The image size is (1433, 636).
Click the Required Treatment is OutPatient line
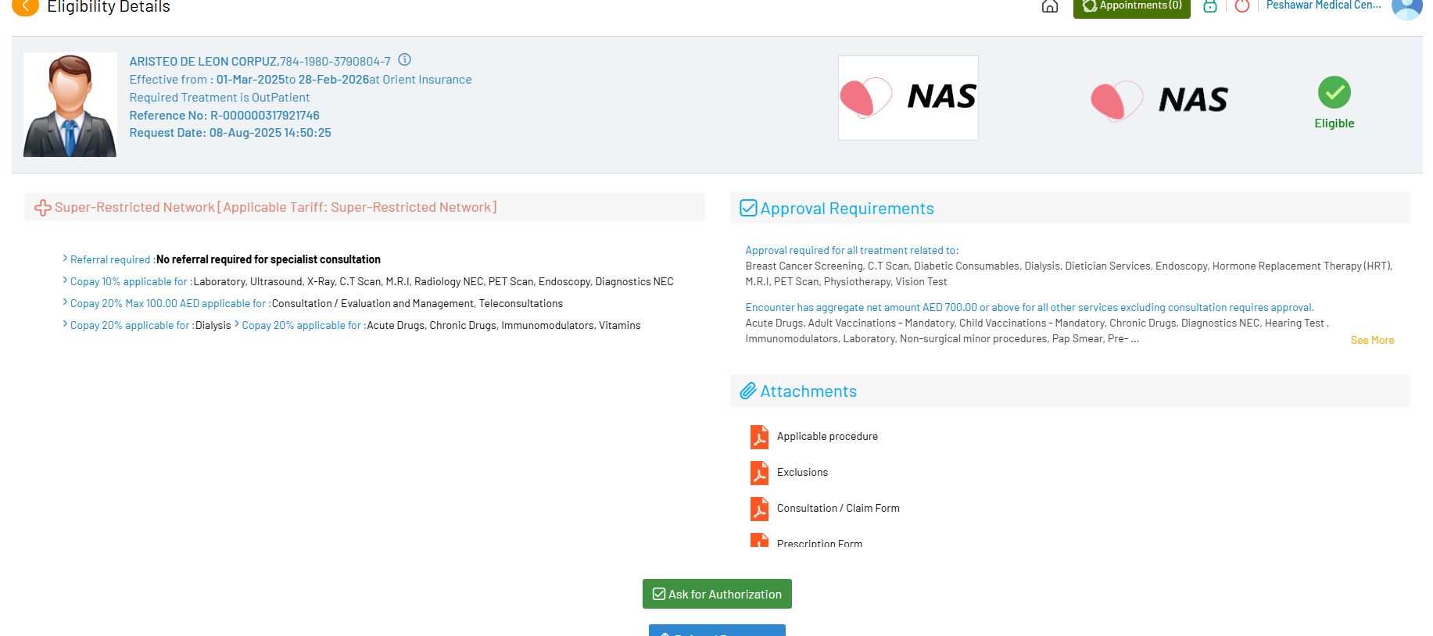[x=220, y=98]
